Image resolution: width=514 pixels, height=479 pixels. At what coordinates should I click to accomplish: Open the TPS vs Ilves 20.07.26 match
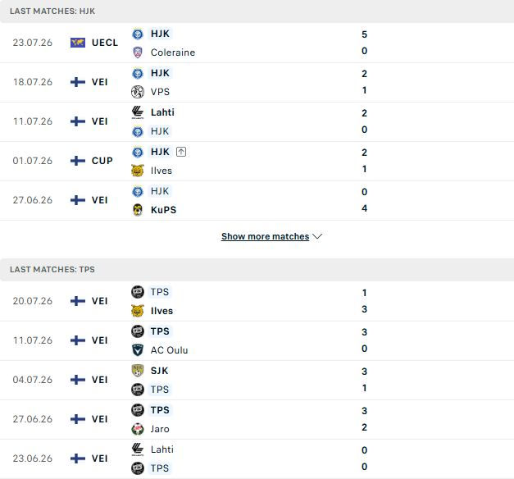tap(257, 301)
